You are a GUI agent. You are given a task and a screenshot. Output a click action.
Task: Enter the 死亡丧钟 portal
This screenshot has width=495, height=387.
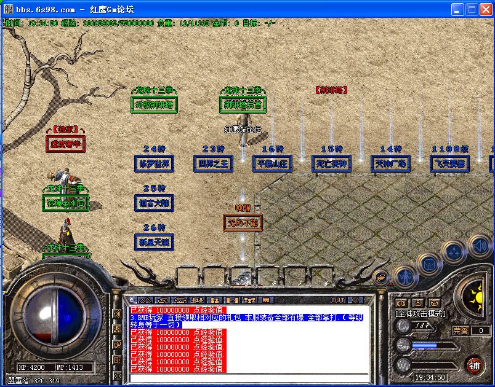[331, 164]
